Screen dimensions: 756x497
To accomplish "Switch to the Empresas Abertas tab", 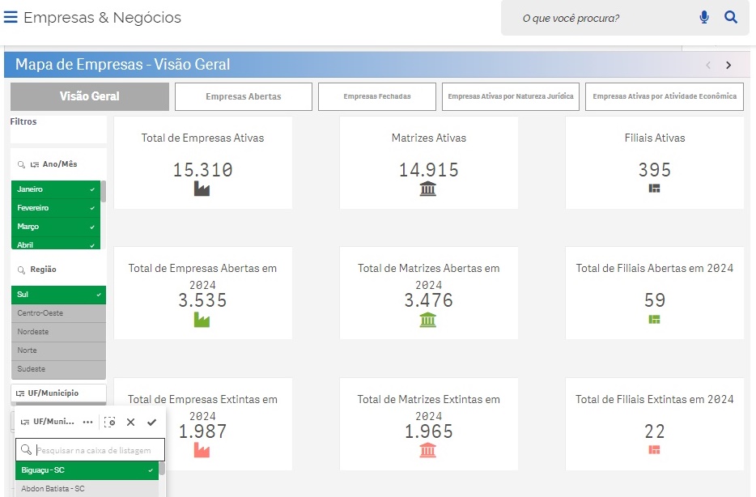I will (x=243, y=96).
